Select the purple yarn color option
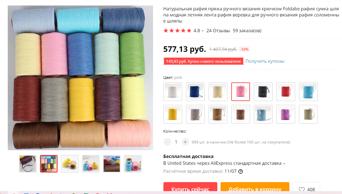This screenshot has width=342, height=194. point(286,114)
